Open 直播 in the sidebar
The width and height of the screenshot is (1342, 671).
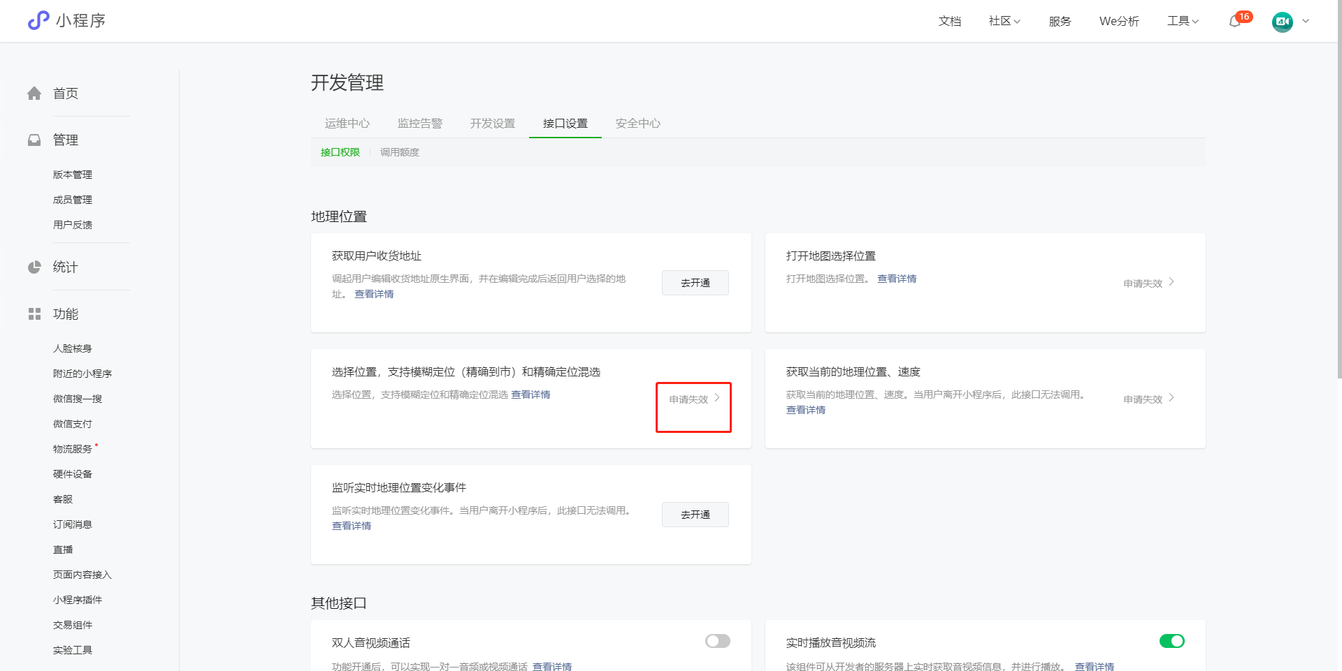point(63,550)
